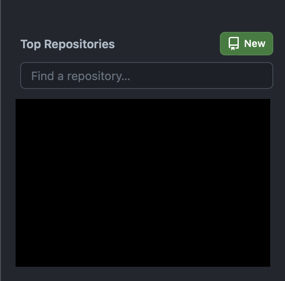Open new repository page with green button
285x281 pixels.
click(x=246, y=44)
